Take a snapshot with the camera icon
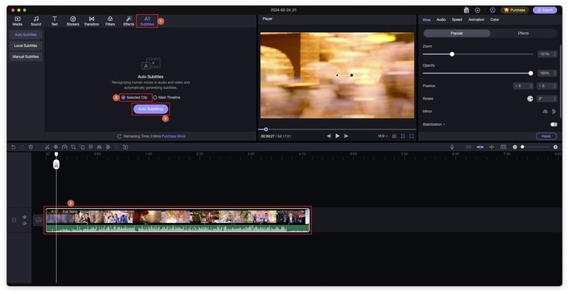This screenshot has height=294, width=569. point(394,136)
